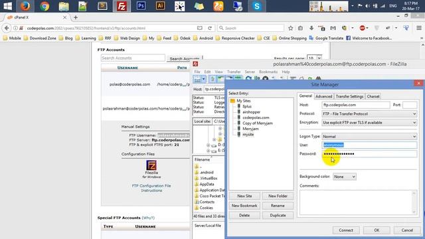The width and height of the screenshot is (425, 239).
Task: Click the Connect button
Action: pyautogui.click(x=346, y=230)
